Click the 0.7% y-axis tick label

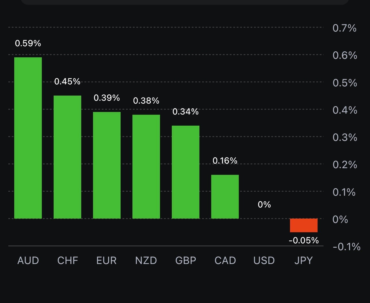(344, 28)
